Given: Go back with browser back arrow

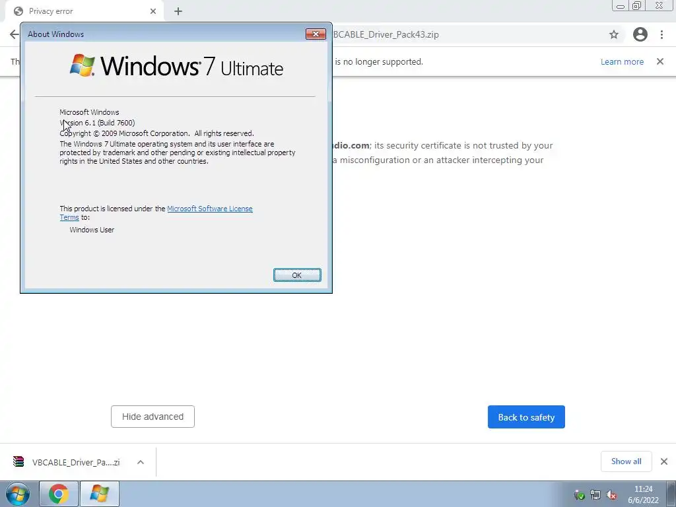Looking at the screenshot, I should pos(15,34).
